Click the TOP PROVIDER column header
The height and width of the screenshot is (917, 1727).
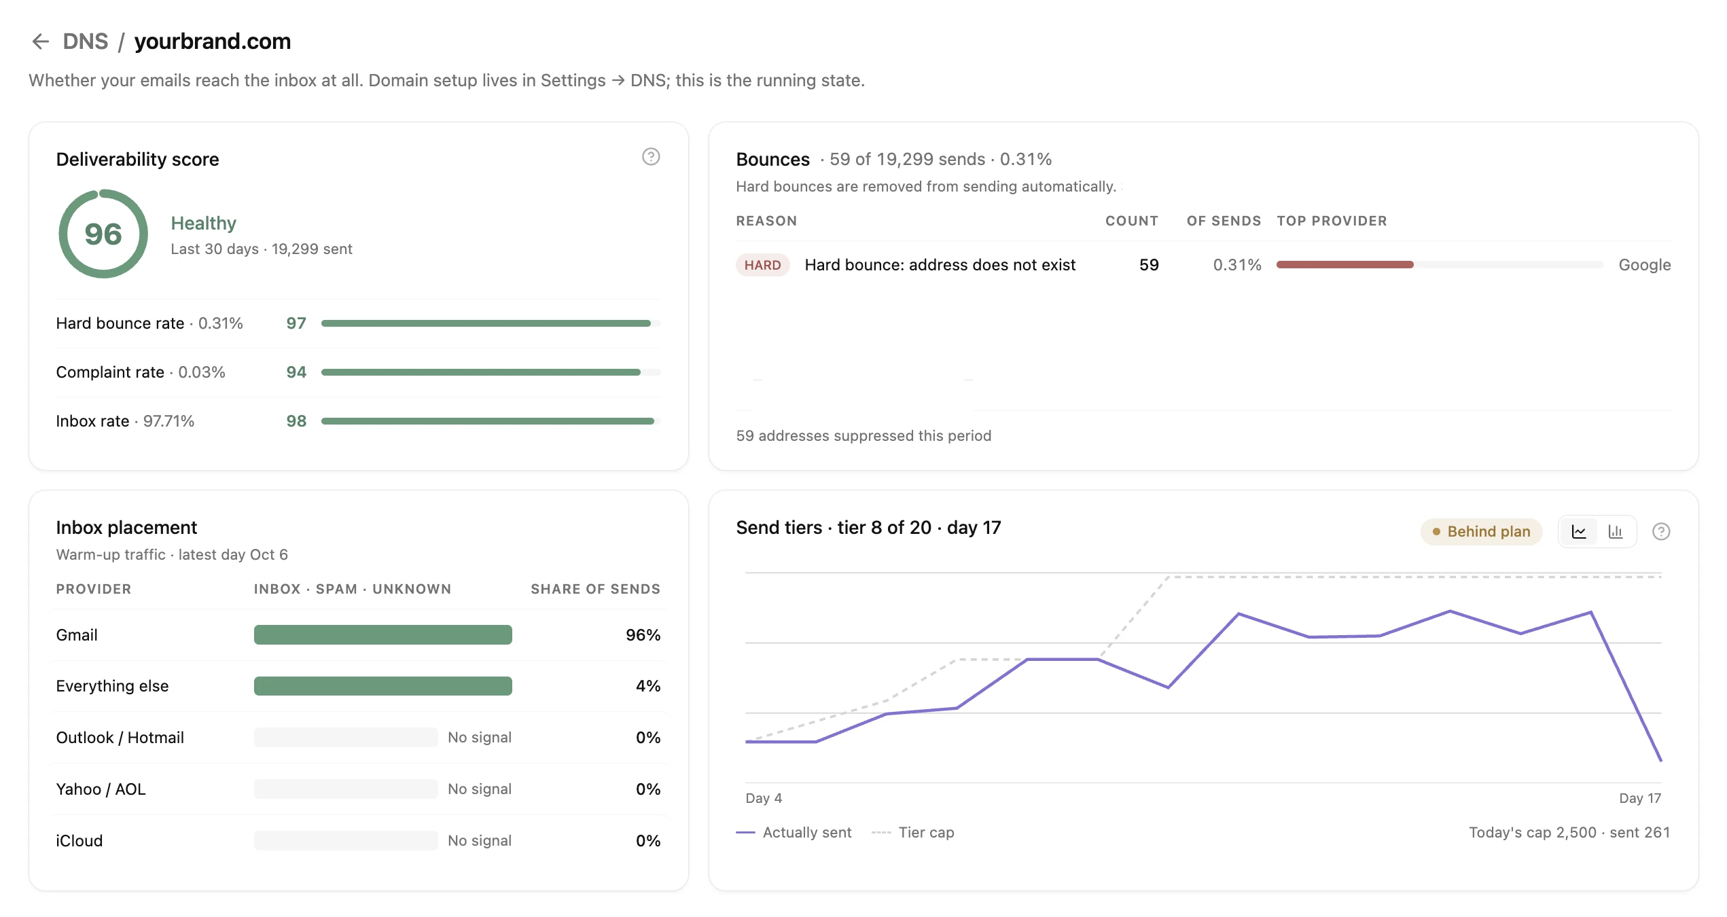pos(1332,221)
